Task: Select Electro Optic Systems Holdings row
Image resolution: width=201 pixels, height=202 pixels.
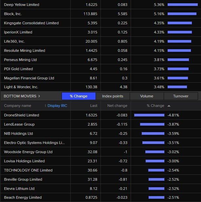Action: click(x=100, y=143)
